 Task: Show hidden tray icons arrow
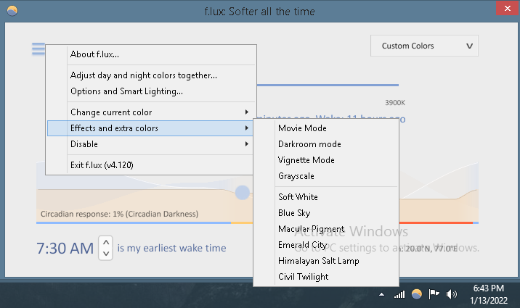(382, 294)
